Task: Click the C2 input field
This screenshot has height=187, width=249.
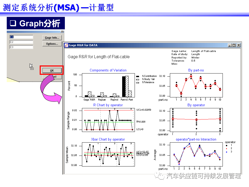Action: [21, 42]
